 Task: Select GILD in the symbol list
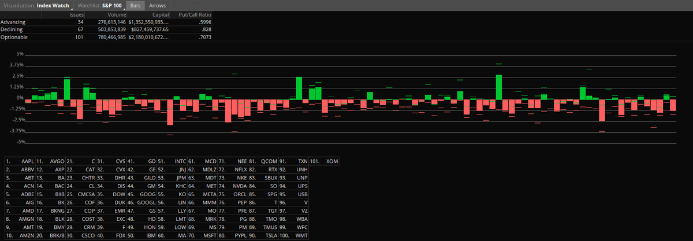tap(149, 178)
